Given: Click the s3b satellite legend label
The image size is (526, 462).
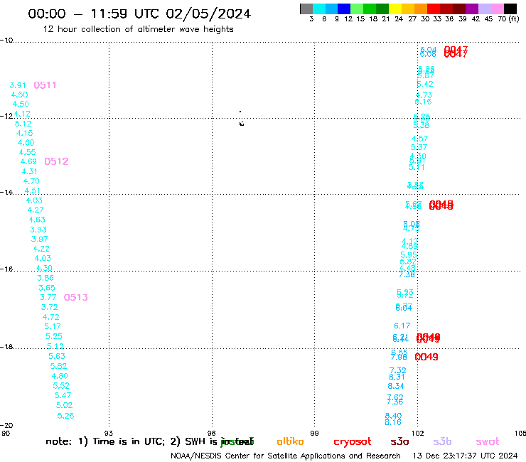Looking at the screenshot, I should coord(442,441).
